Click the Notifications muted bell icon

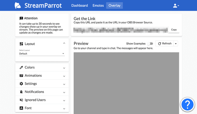tap(21, 92)
